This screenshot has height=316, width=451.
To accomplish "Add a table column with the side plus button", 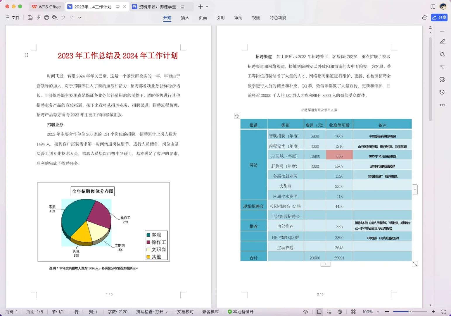I will pyautogui.click(x=415, y=190).
